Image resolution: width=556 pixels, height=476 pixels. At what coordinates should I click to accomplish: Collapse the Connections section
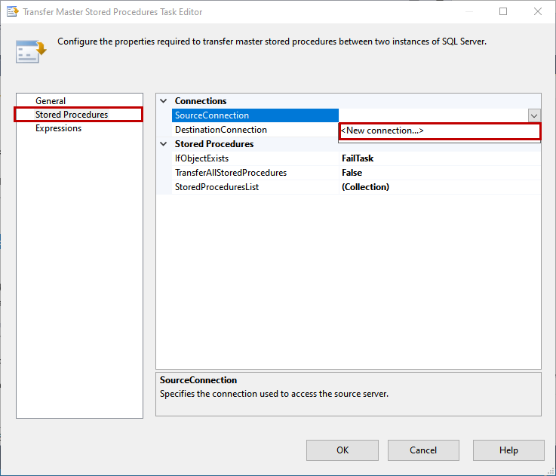[x=164, y=101]
